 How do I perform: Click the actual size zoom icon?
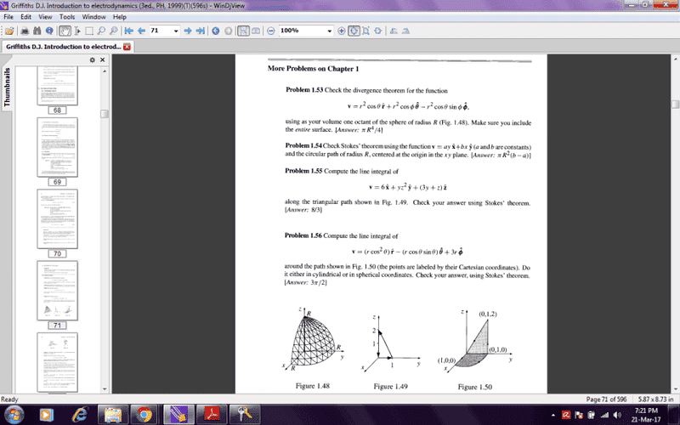pyautogui.click(x=378, y=31)
